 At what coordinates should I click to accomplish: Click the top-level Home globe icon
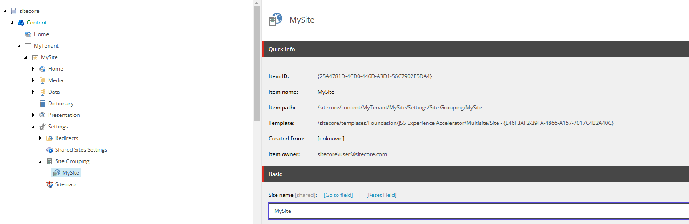tap(28, 34)
